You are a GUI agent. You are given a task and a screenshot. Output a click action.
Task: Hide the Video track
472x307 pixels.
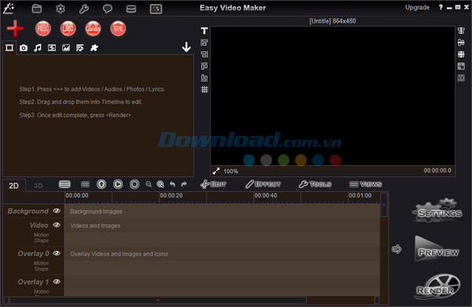pyautogui.click(x=57, y=225)
